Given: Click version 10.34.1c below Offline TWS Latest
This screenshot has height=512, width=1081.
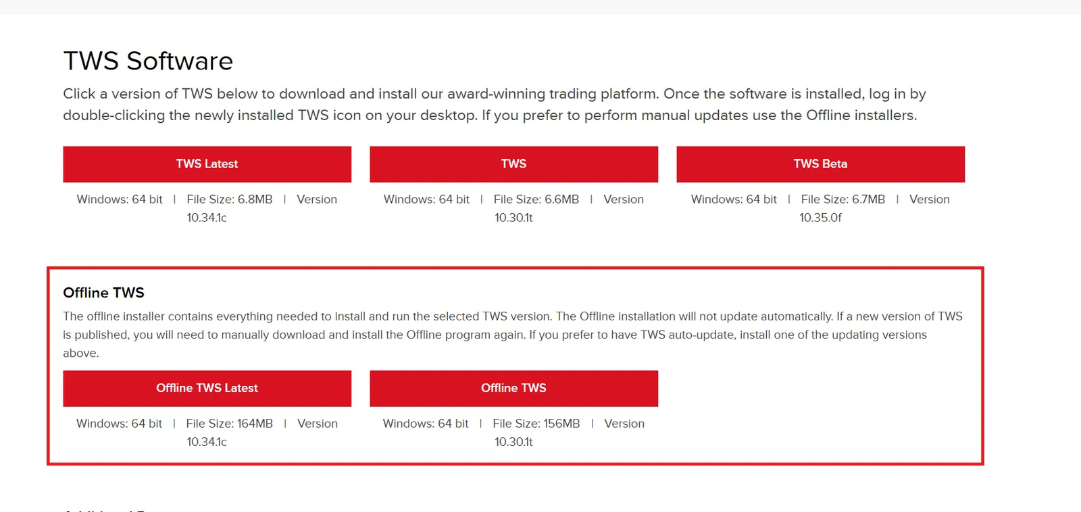Looking at the screenshot, I should tap(207, 441).
